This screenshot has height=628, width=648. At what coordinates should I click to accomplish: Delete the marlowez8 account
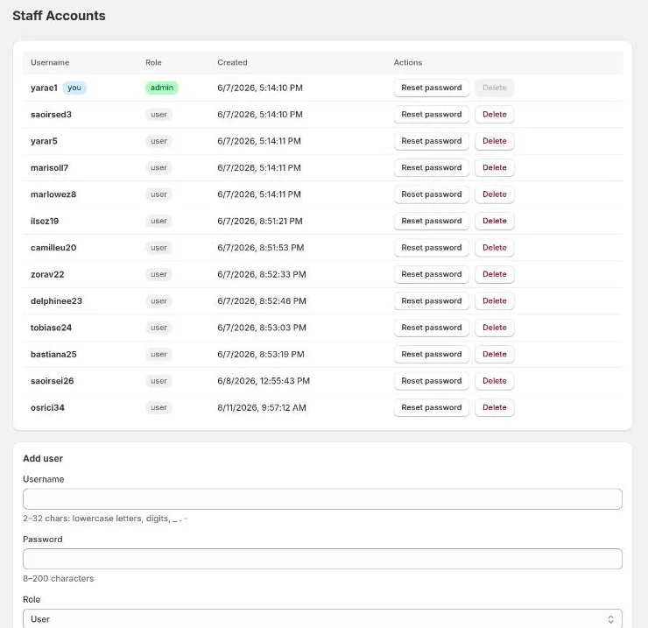pos(494,194)
